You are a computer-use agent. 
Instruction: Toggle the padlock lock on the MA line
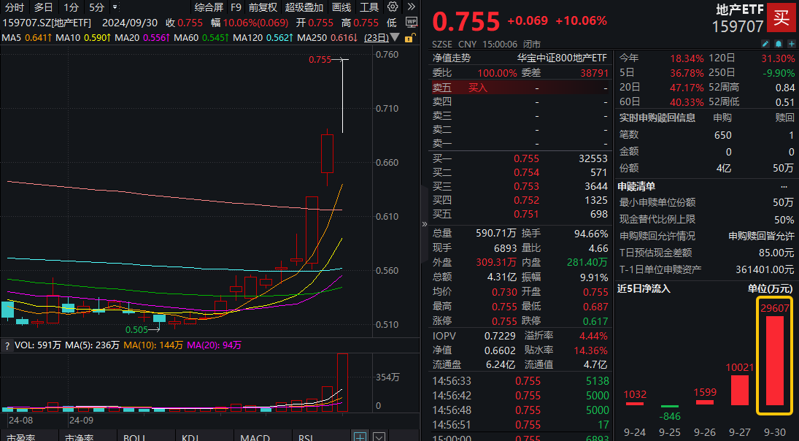(x=412, y=37)
